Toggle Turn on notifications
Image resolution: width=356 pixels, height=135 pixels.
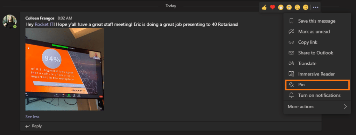[x=317, y=95]
